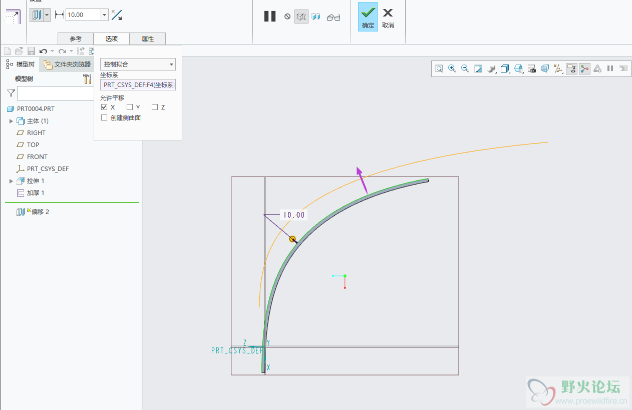632x410 pixels.
Task: Open the 属性 tab
Action: [148, 39]
